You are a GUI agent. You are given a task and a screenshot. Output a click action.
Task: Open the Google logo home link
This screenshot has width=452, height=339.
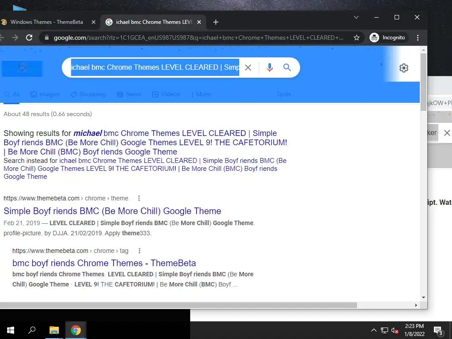pyautogui.click(x=22, y=68)
